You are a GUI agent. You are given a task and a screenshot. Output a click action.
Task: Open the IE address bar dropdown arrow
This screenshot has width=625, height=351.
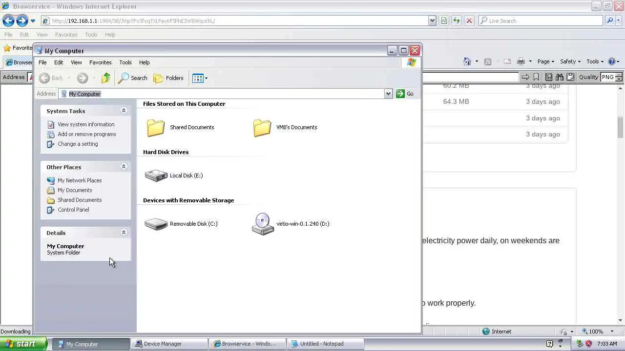pyautogui.click(x=432, y=20)
